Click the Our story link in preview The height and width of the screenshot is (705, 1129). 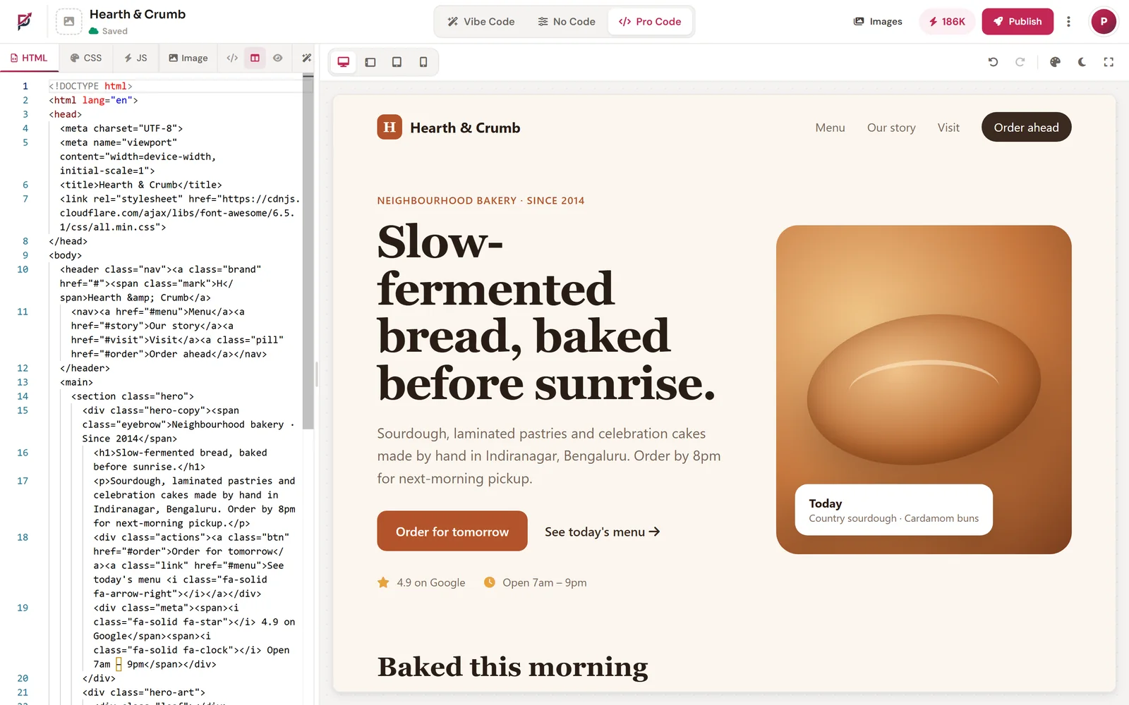[x=891, y=128]
